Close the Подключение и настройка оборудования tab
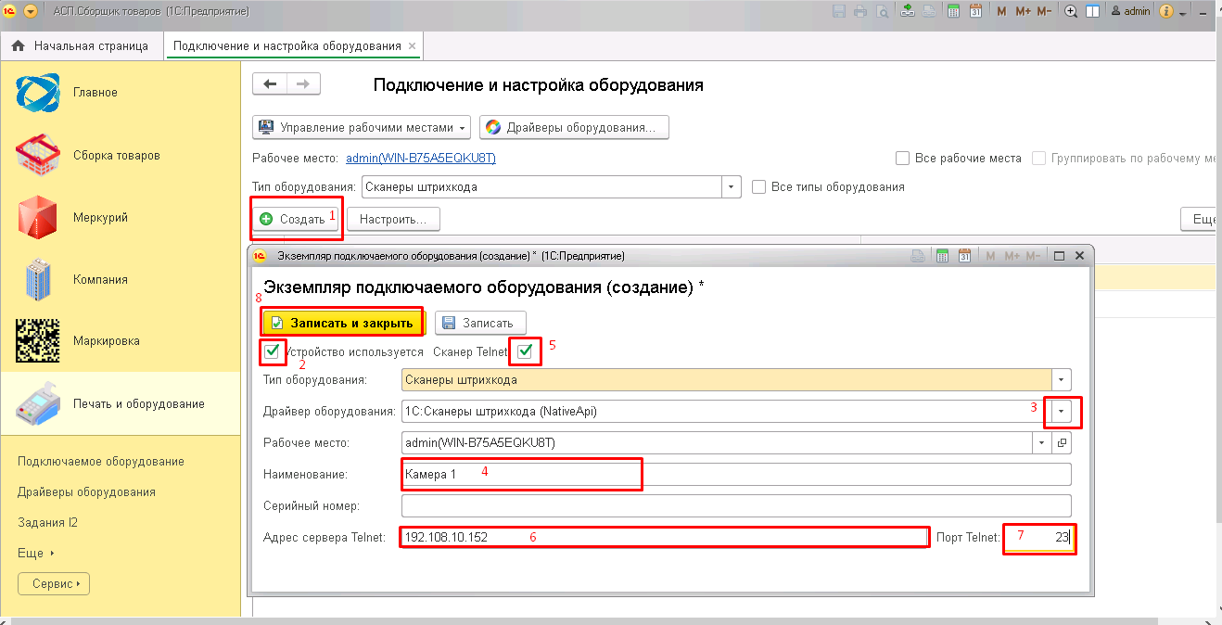The height and width of the screenshot is (625, 1222). (x=413, y=45)
